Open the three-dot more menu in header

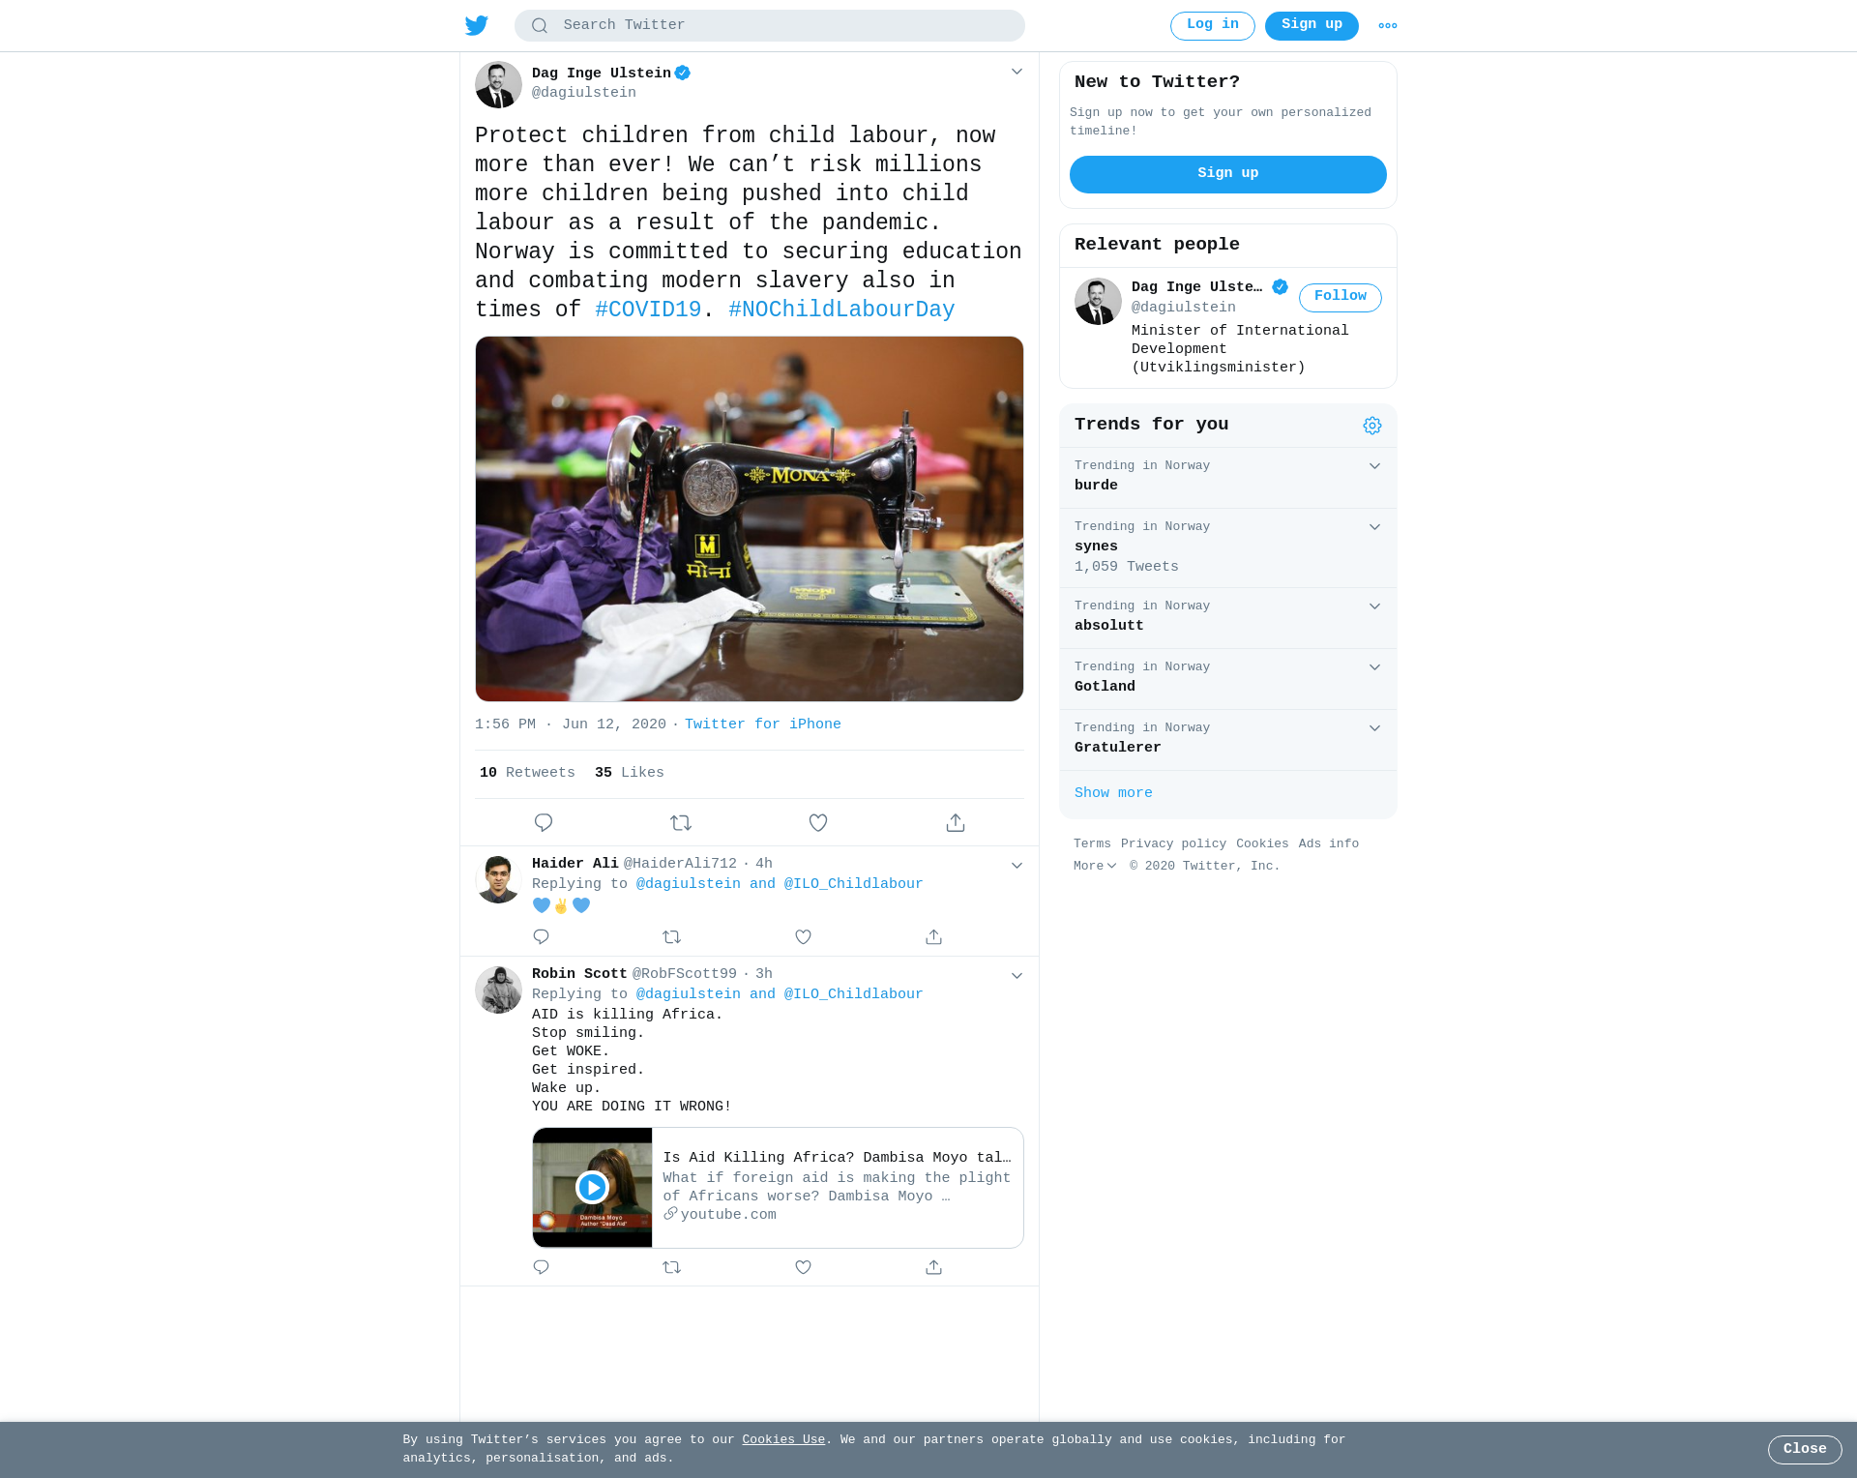[1388, 26]
